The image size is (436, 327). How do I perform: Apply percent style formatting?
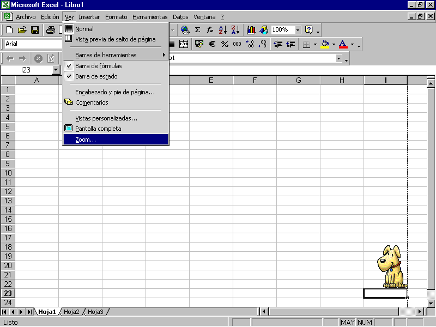point(225,44)
